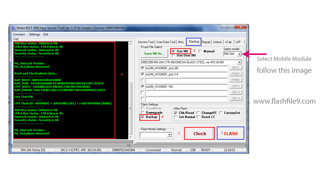Switch to the User Data Tool tab

click(166, 42)
